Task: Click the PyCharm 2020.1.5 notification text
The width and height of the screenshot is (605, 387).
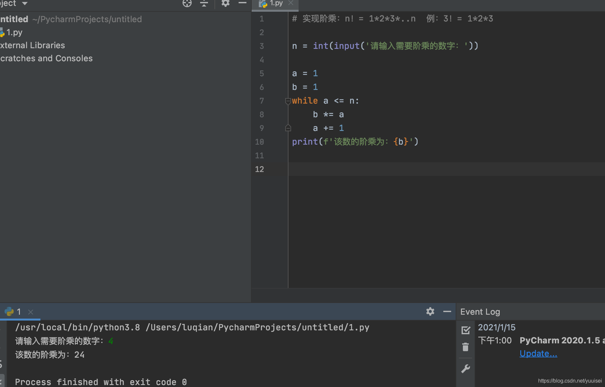Action: (562, 340)
